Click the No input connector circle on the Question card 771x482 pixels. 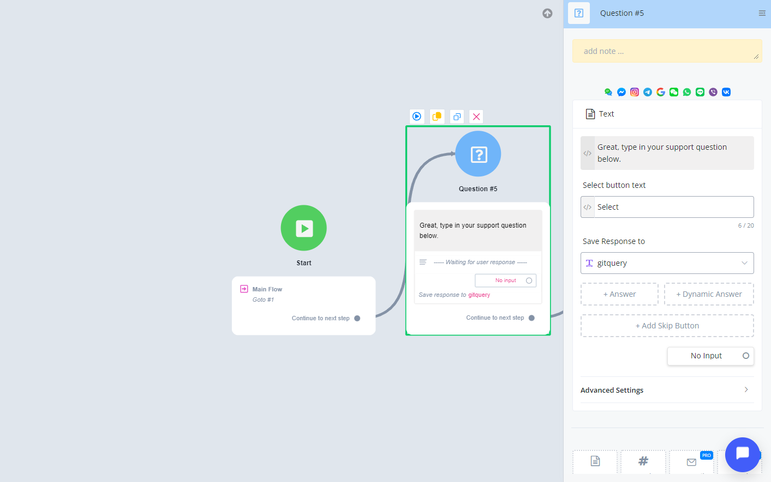529,280
